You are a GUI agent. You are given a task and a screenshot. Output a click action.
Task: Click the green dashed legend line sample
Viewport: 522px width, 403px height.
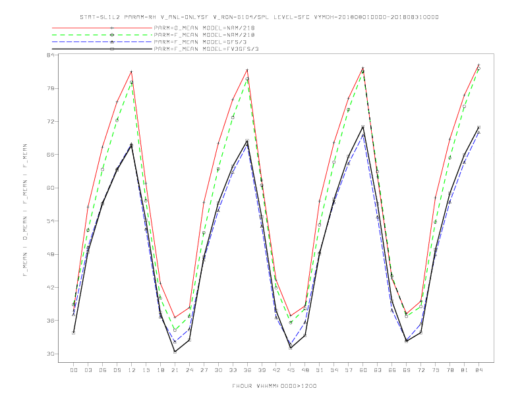pos(102,35)
